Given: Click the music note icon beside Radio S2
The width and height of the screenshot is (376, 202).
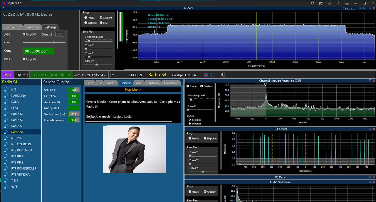Looking at the screenshot, I should (6, 120).
